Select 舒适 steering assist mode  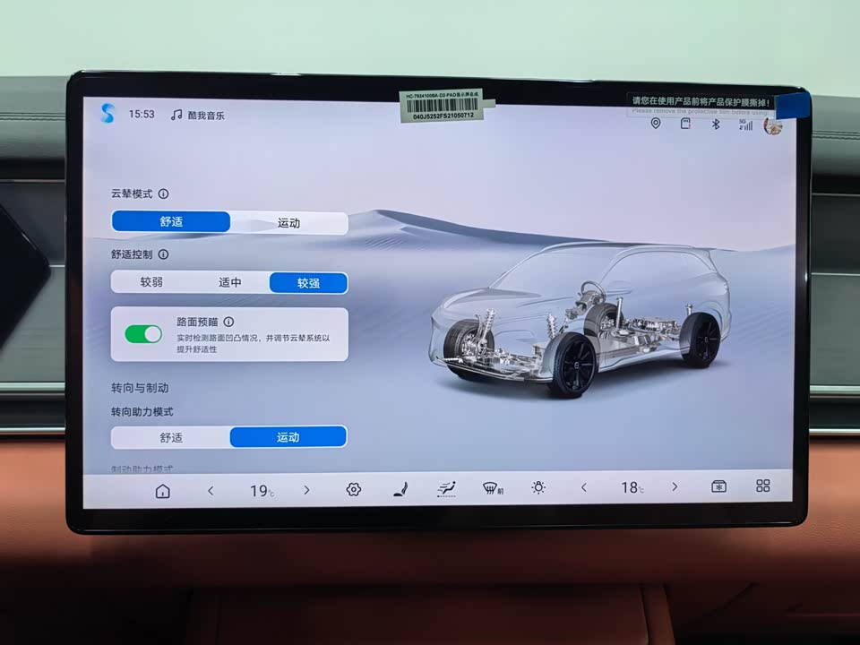[170, 437]
